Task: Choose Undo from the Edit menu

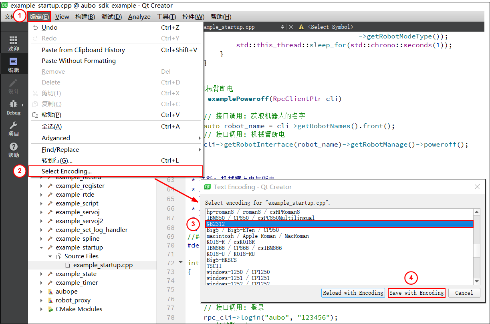Action: pos(115,28)
